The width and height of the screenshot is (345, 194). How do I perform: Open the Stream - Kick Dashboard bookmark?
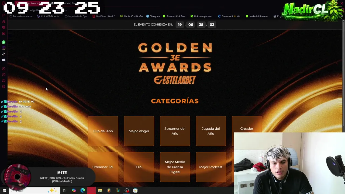tap(175, 16)
